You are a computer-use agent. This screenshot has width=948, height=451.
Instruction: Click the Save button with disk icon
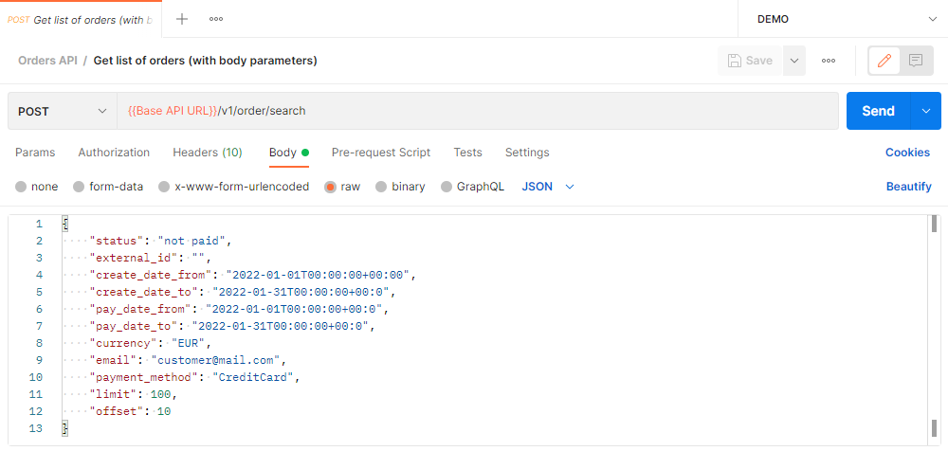750,61
